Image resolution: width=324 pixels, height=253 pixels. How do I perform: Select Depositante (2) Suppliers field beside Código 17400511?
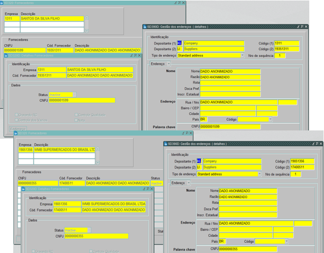tap(232, 167)
